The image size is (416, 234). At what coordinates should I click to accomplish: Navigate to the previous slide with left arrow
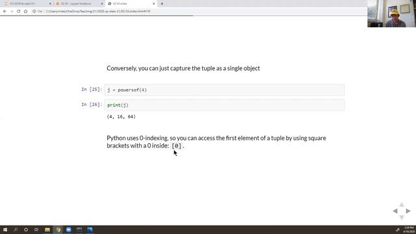[395, 211]
